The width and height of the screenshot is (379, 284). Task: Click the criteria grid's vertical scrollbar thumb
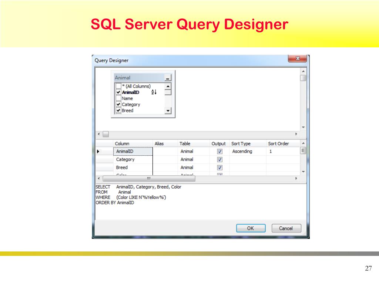coord(303,151)
